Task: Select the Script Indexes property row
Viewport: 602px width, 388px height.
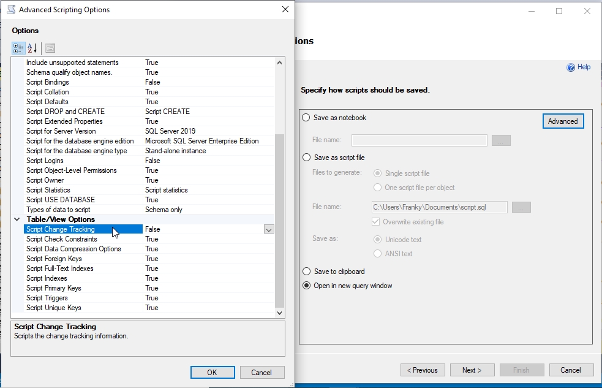Action: tap(47, 278)
